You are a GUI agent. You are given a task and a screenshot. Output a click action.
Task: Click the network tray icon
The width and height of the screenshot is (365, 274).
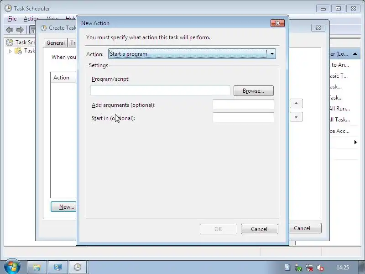point(309,268)
